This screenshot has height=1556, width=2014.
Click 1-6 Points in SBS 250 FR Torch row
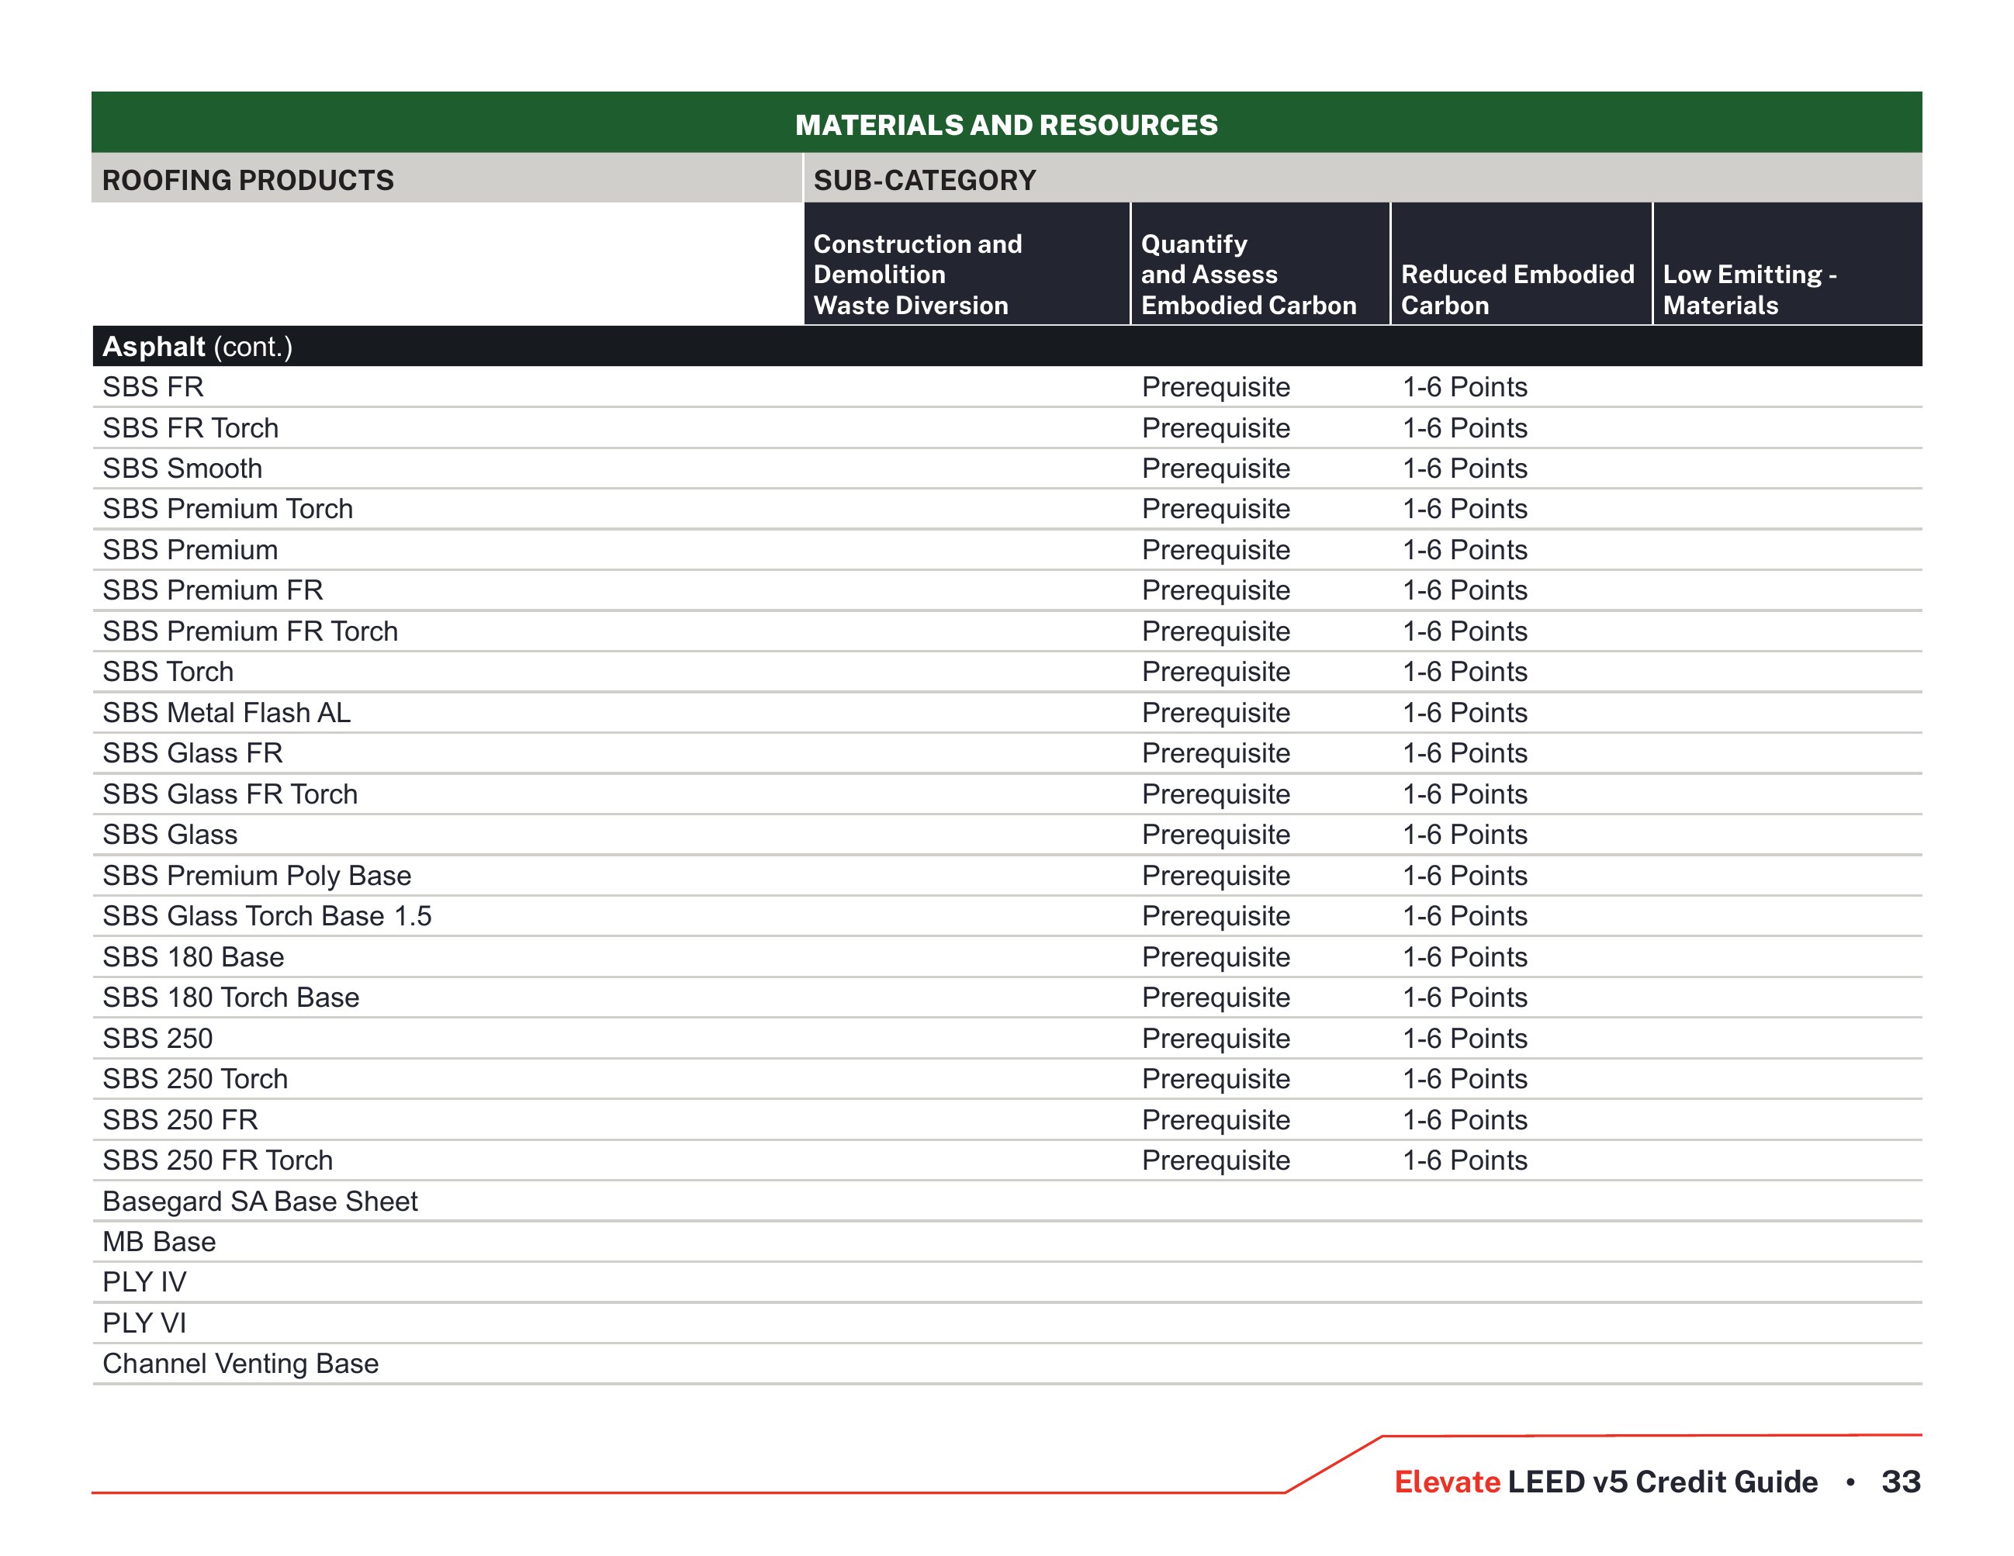click(x=1465, y=1160)
